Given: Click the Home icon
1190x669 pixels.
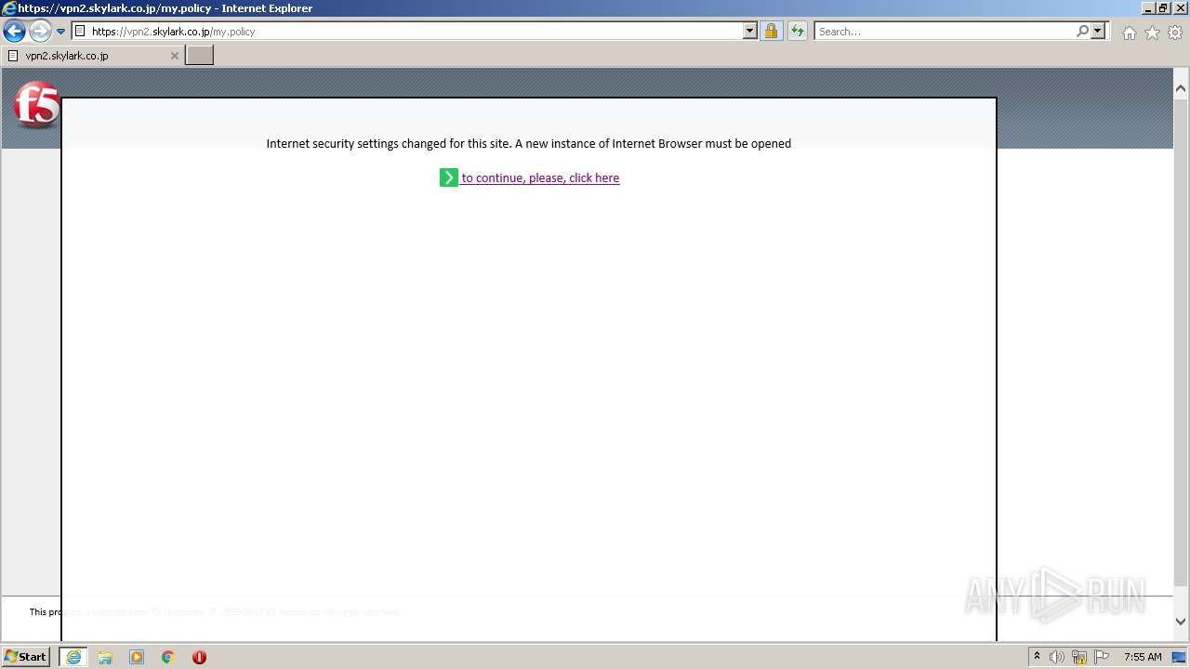Looking at the screenshot, I should pos(1129,33).
